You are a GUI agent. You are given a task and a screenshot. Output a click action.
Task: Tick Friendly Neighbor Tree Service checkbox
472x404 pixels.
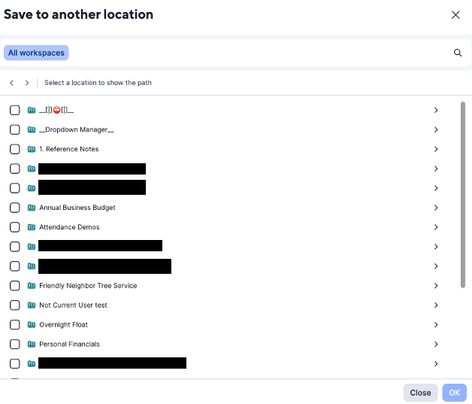tap(15, 286)
